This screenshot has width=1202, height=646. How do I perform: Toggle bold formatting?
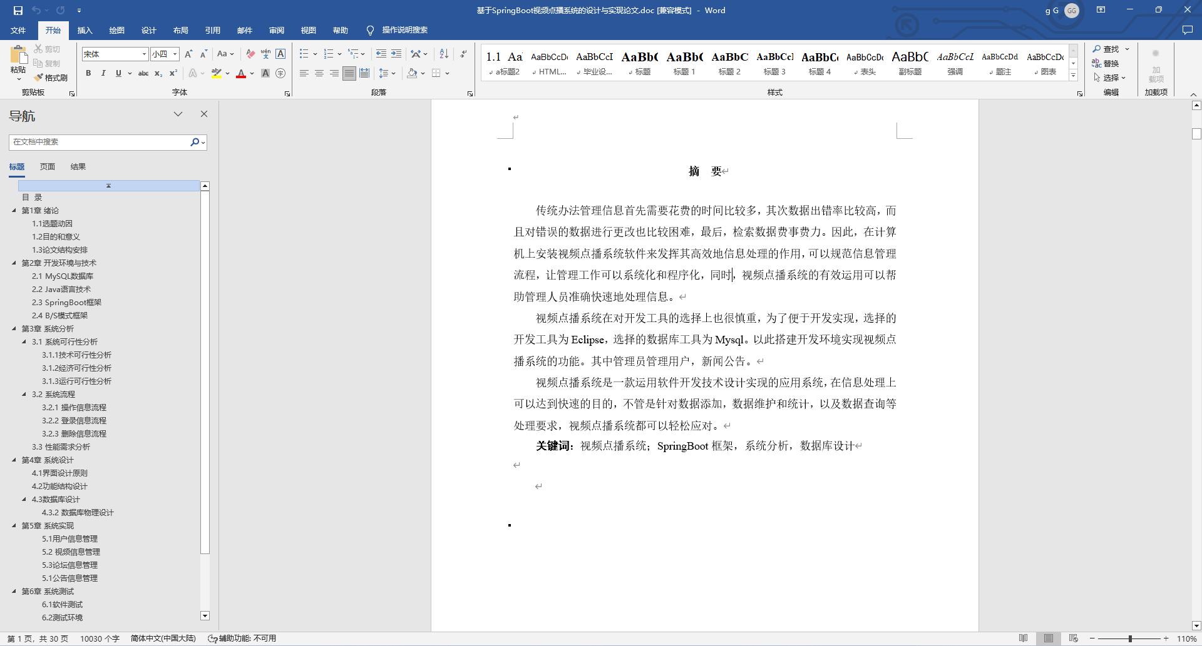88,73
